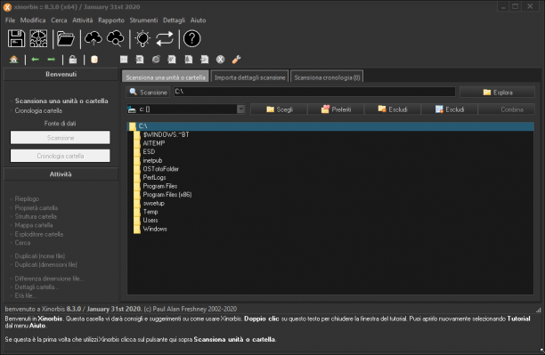This screenshot has height=355, width=545.
Task: Click the Esplora button
Action: 498,92
